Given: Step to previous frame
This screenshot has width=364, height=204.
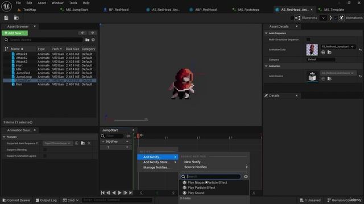Looking at the screenshot, I should (x=109, y=193).
